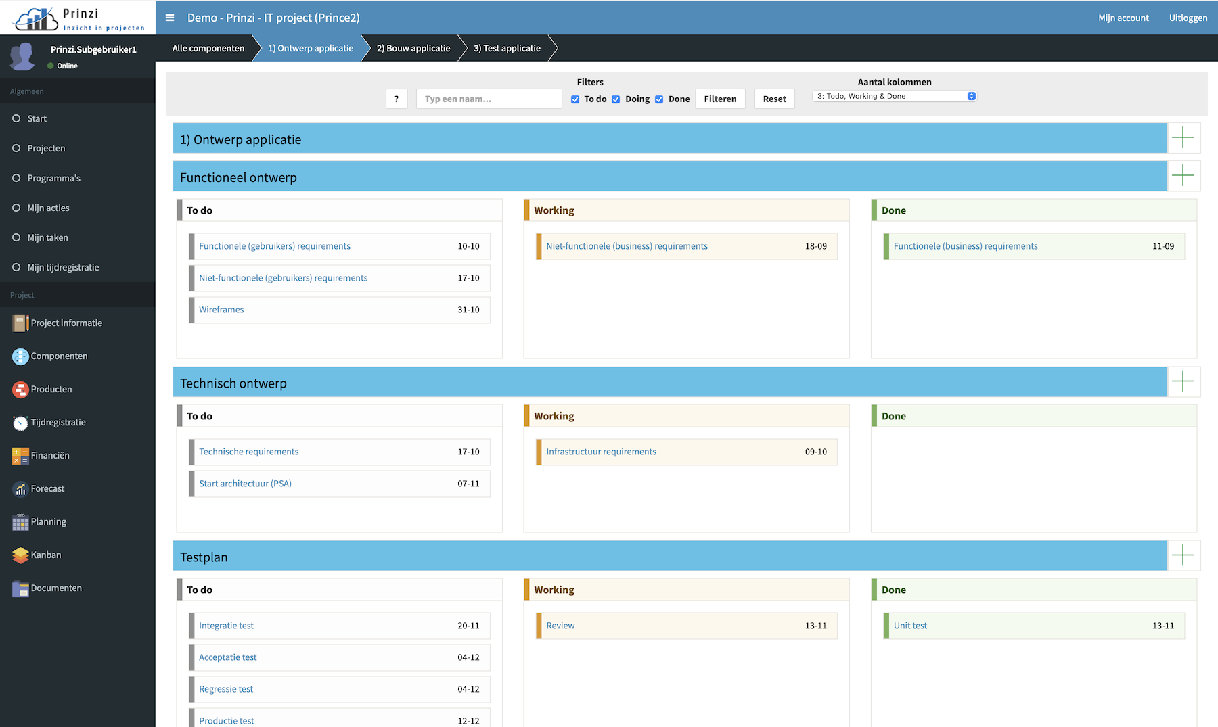Switch to 2) Bouw applicatie tab
The image size is (1218, 727).
[x=413, y=48]
